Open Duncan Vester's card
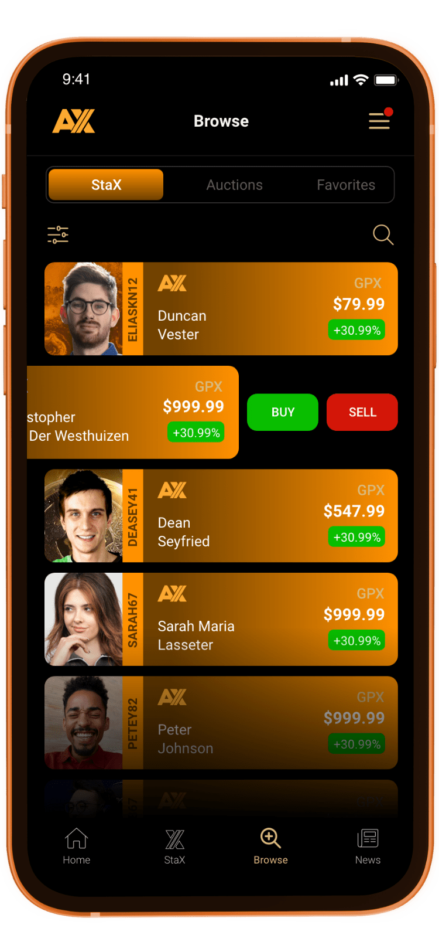439x952 pixels. tap(221, 309)
